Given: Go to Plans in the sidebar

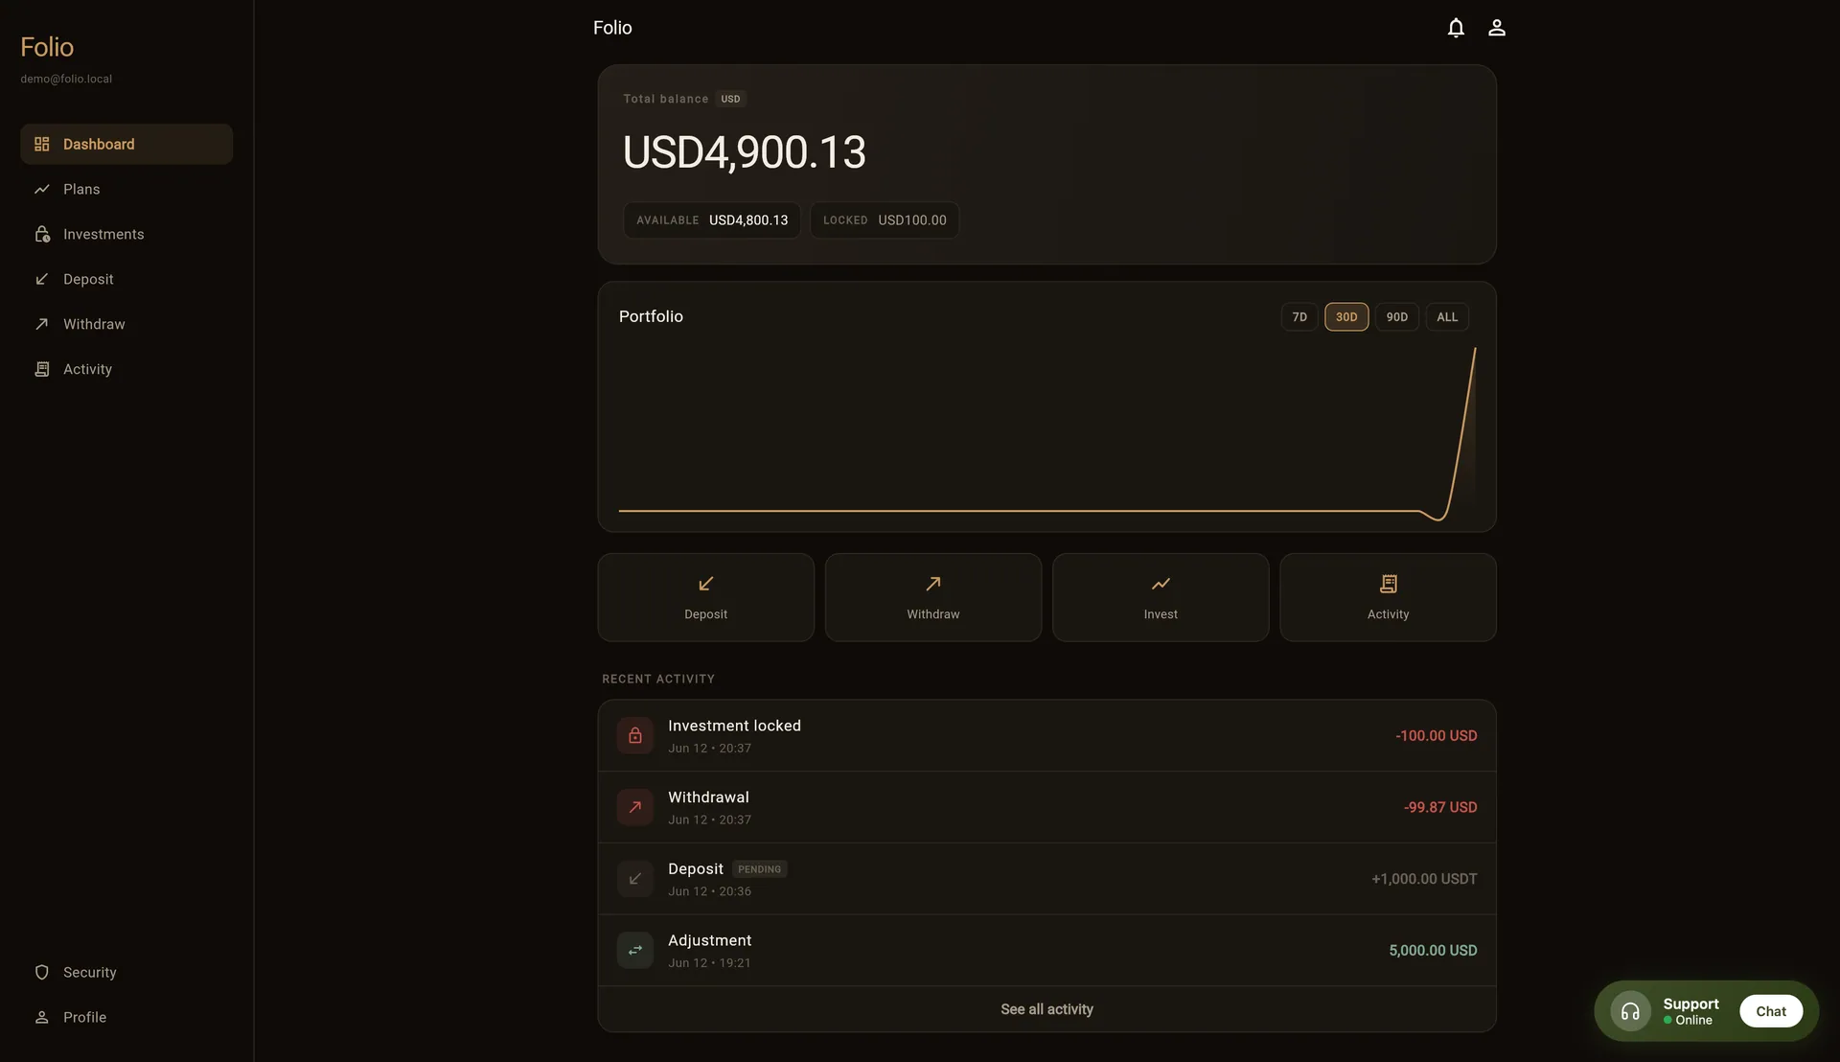Looking at the screenshot, I should point(126,189).
